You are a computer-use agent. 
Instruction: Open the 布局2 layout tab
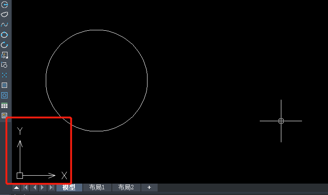126,188
